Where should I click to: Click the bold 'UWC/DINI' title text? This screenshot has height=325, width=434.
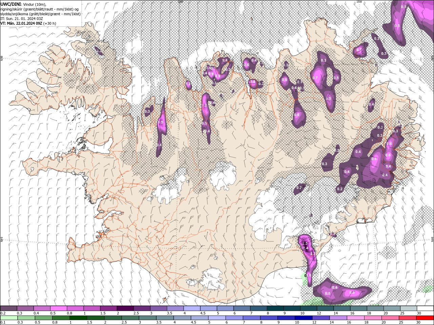coord(11,4)
